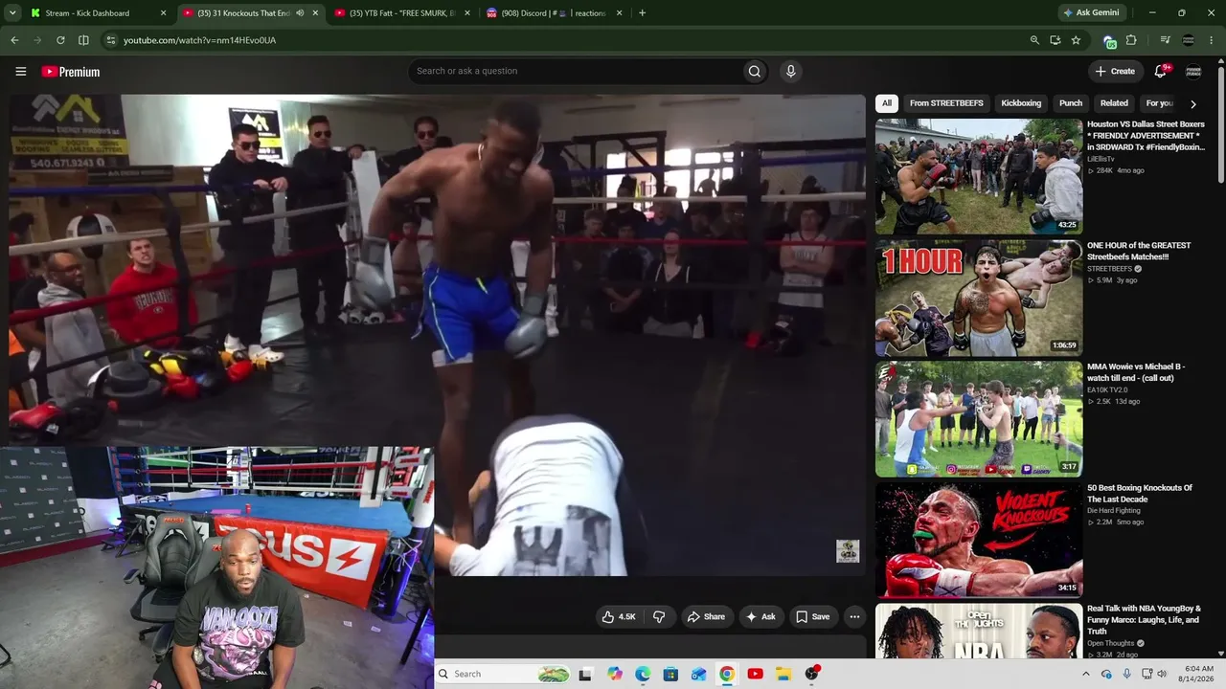Open Microsoft Store from the taskbar
The width and height of the screenshot is (1226, 689).
670,674
